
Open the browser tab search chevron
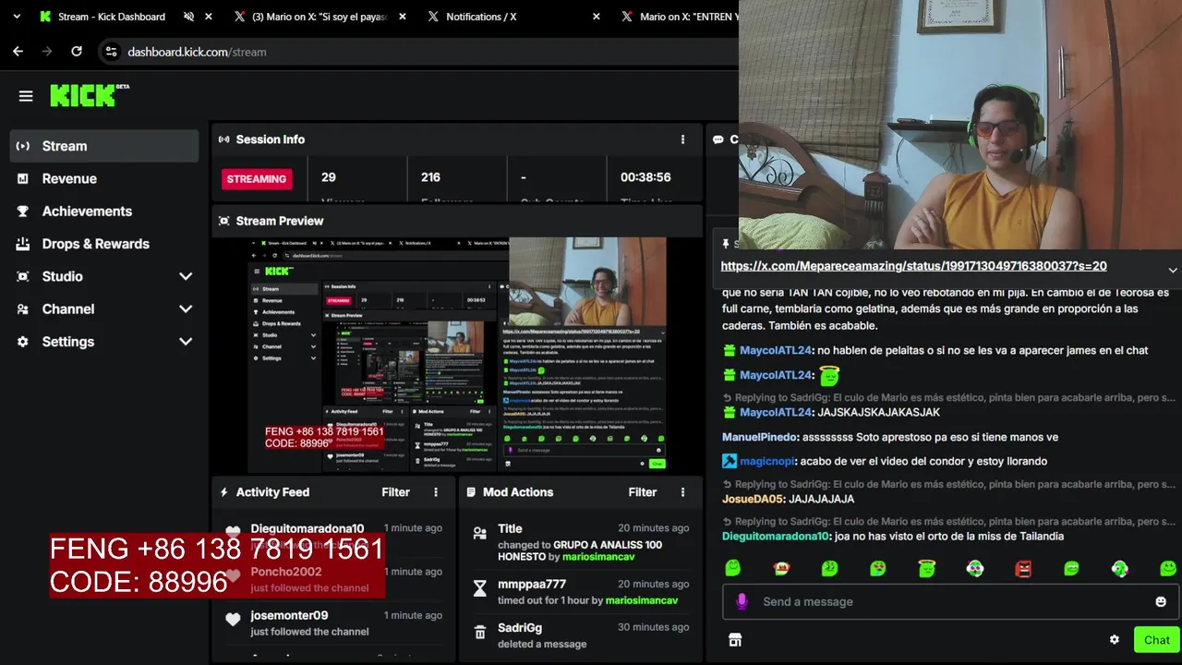point(16,17)
